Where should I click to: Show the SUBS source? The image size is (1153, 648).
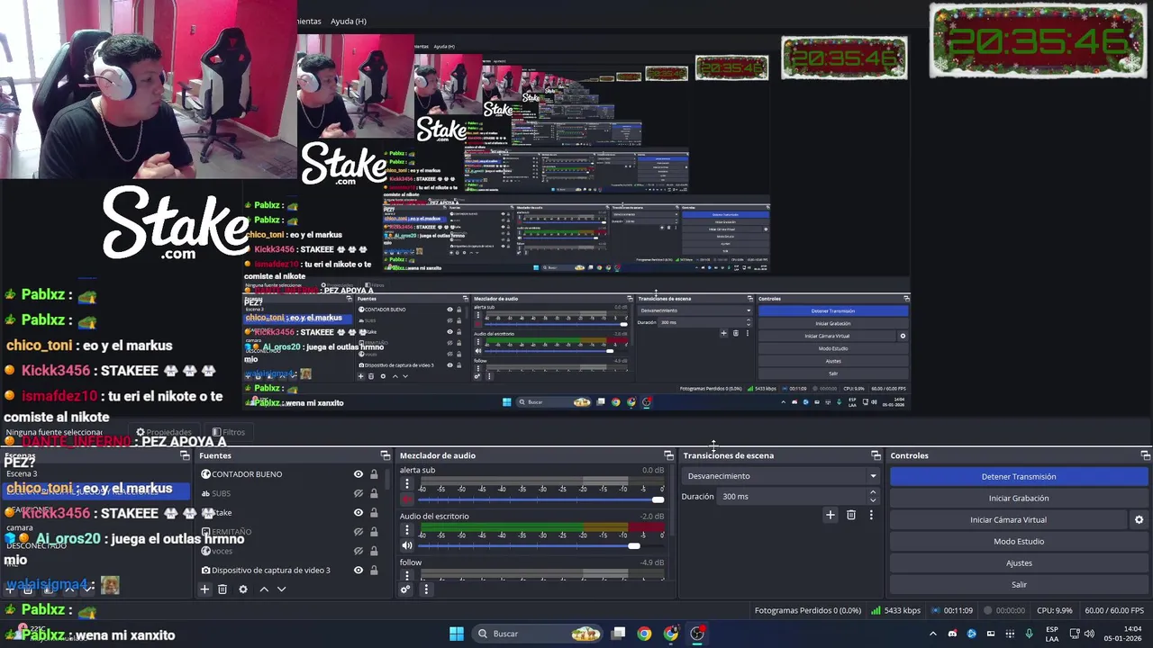359,493
